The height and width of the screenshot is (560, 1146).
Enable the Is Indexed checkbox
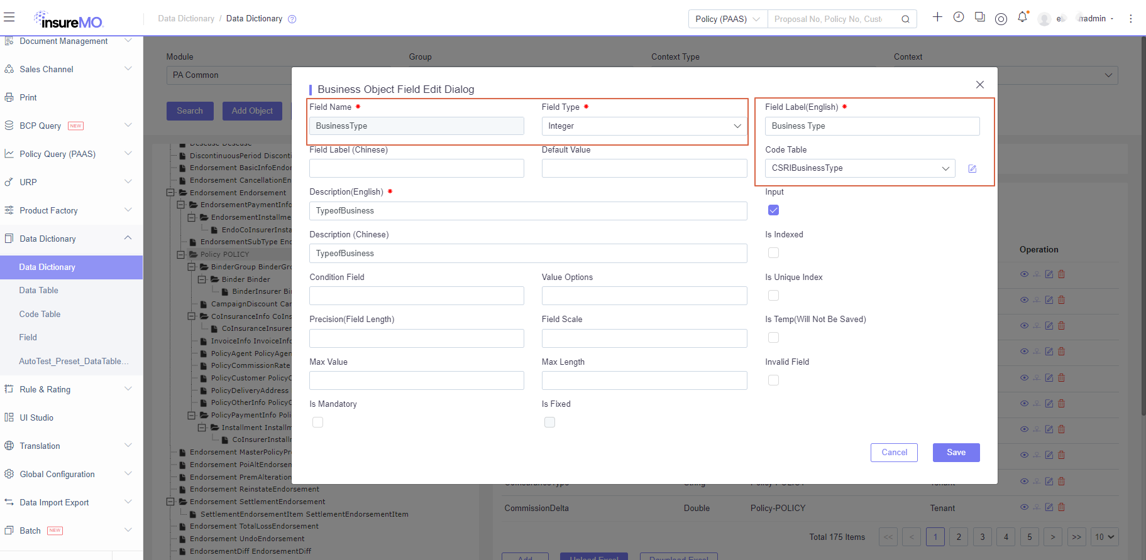click(773, 253)
